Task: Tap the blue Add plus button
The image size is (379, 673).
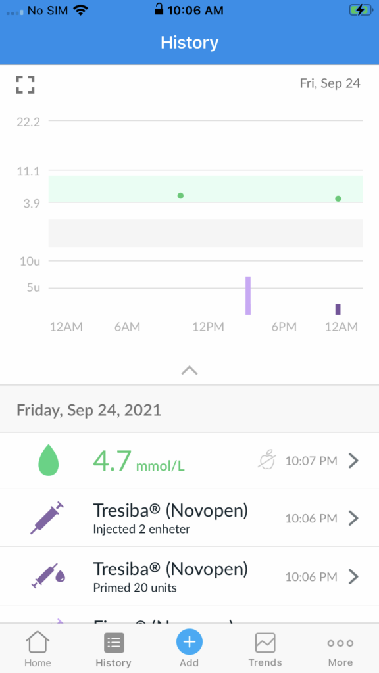Action: click(189, 642)
